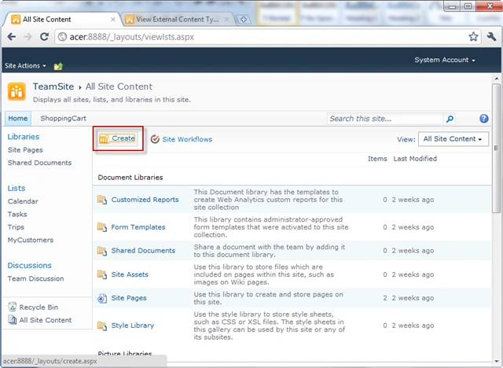This screenshot has width=503, height=368.
Task: Close the All Site Content tab
Action: click(113, 19)
